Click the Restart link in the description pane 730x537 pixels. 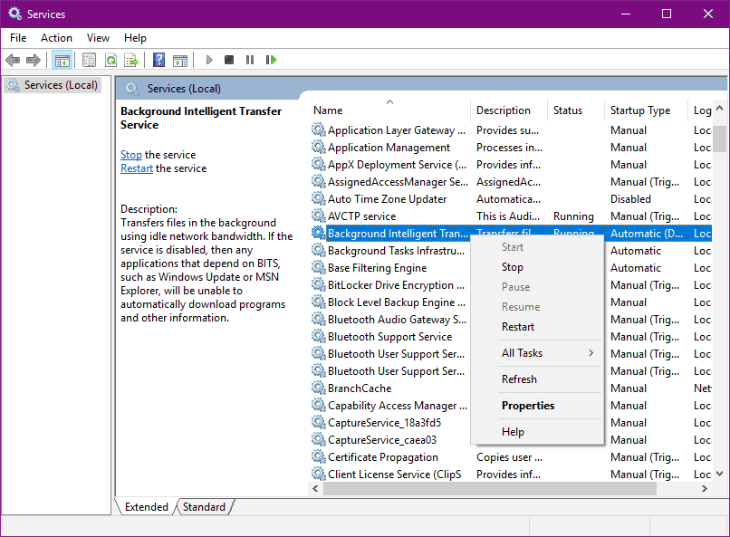pos(136,168)
